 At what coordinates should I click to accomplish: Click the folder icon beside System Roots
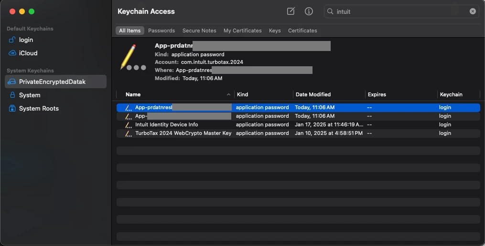point(12,108)
